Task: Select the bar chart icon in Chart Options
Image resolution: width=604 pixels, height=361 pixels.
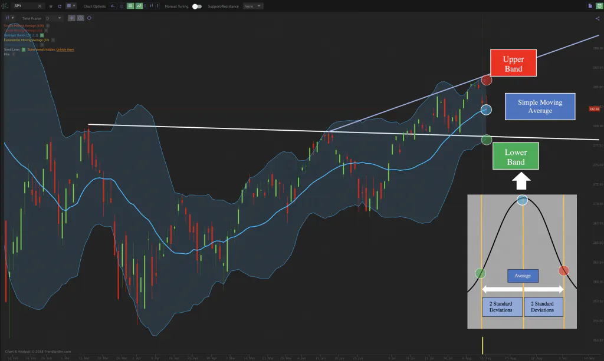Action: click(x=113, y=6)
